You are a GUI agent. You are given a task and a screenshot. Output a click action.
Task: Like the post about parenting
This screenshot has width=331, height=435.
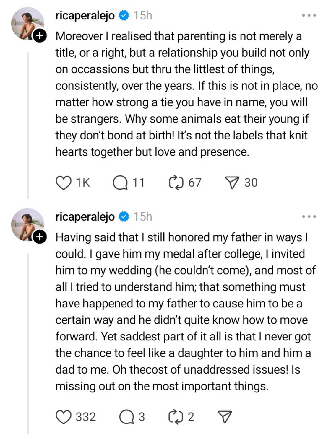pyautogui.click(x=64, y=183)
